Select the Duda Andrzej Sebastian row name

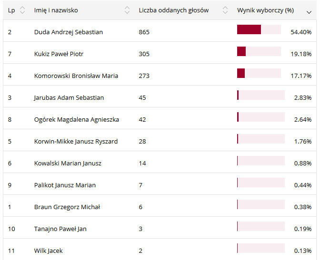69,32
